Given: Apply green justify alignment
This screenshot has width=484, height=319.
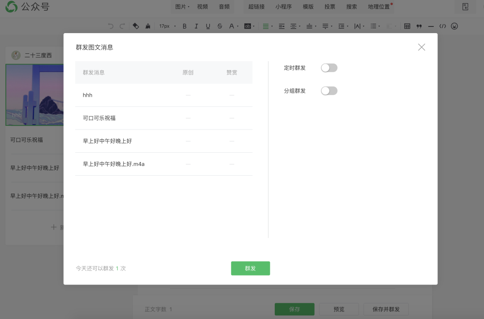Looking at the screenshot, I should pyautogui.click(x=265, y=26).
